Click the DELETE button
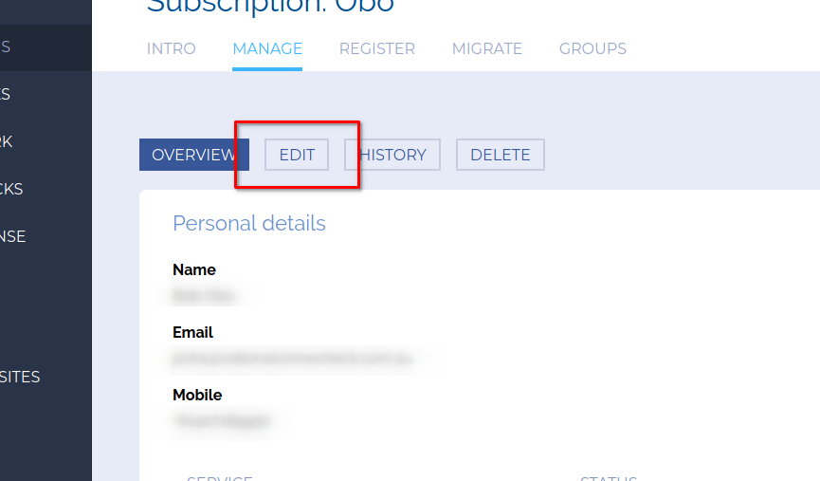This screenshot has height=481, width=820. [500, 155]
